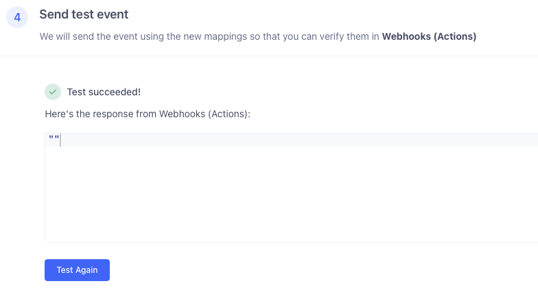Click the Test succeeded! message
This screenshot has width=538, height=301.
(104, 92)
